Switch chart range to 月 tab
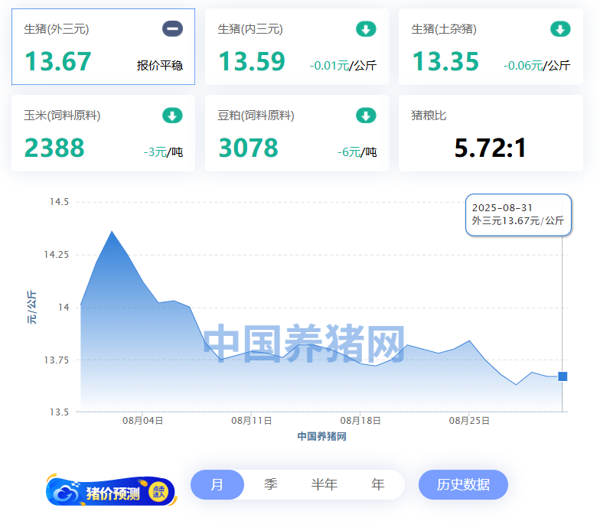 pyautogui.click(x=217, y=484)
